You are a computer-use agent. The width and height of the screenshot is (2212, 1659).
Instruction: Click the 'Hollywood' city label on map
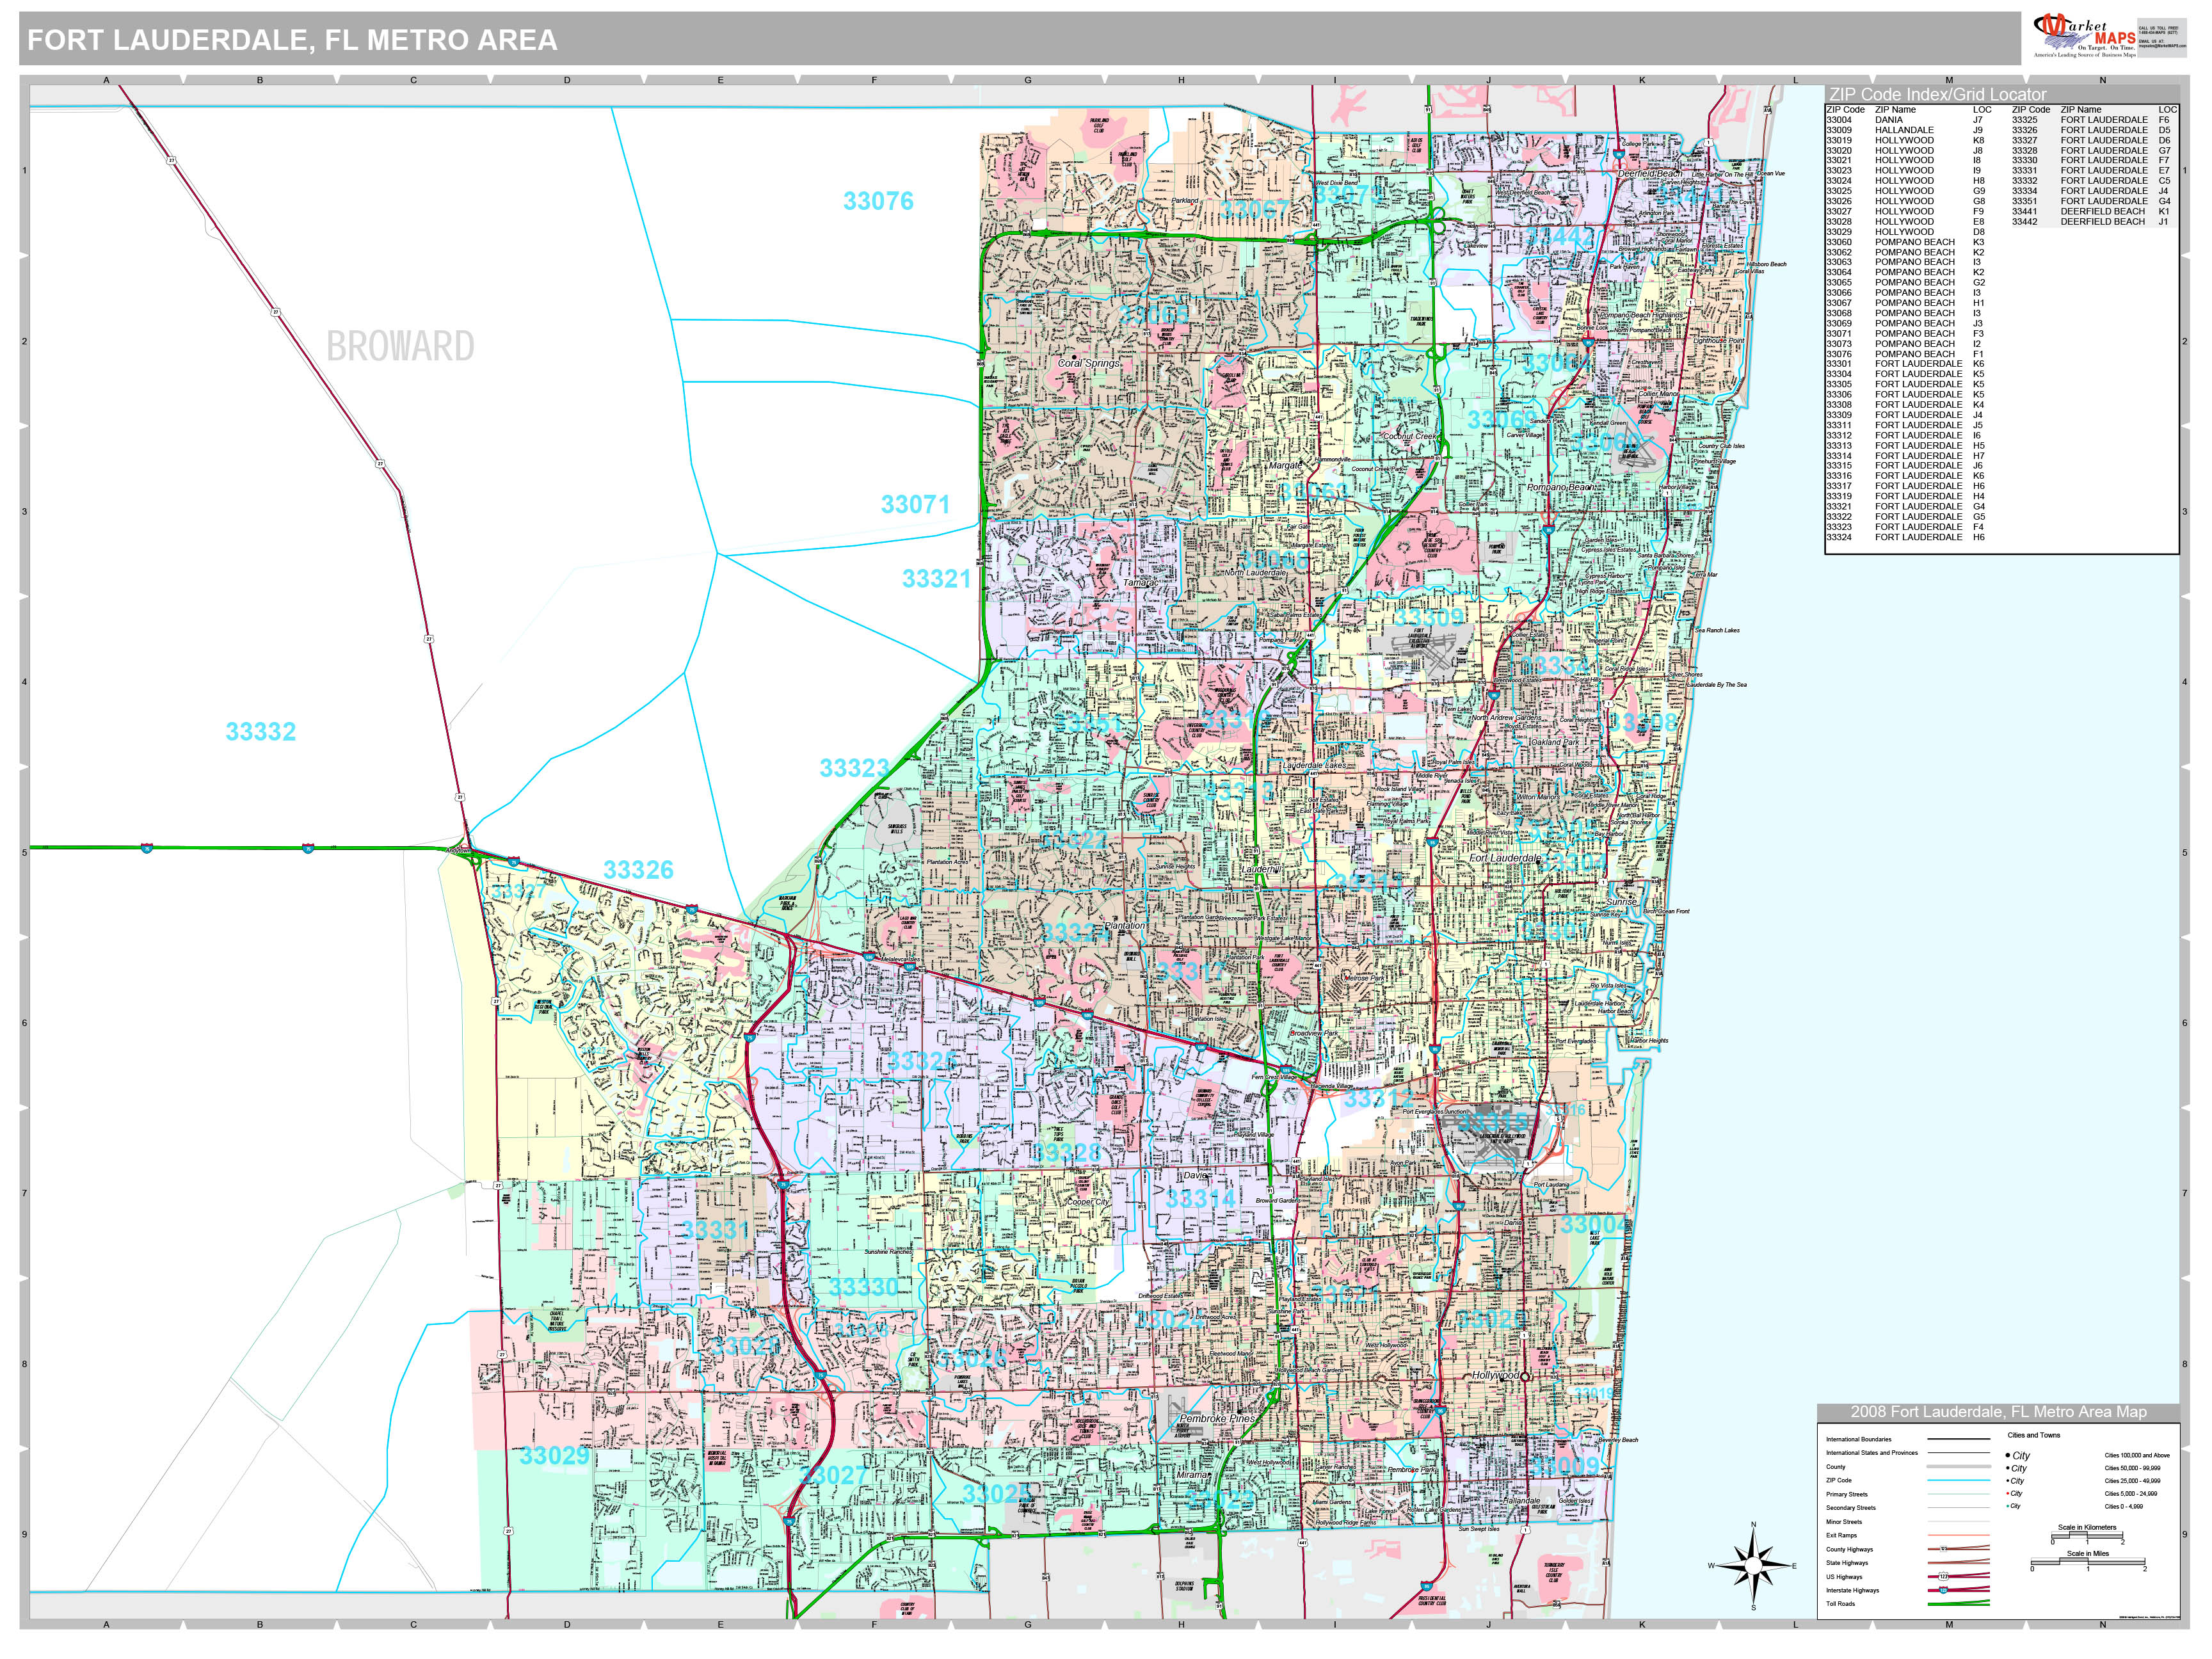point(1495,1375)
